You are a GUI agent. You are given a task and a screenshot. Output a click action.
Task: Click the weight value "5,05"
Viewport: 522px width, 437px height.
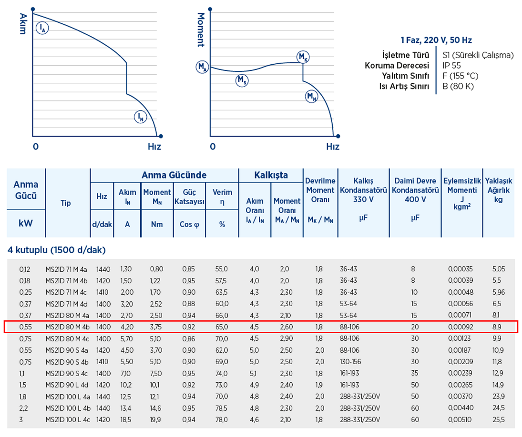[x=499, y=269]
